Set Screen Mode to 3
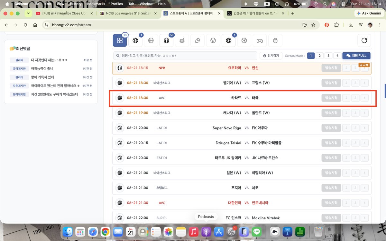Image resolution: width=386 pixels, height=241 pixels. [328, 56]
